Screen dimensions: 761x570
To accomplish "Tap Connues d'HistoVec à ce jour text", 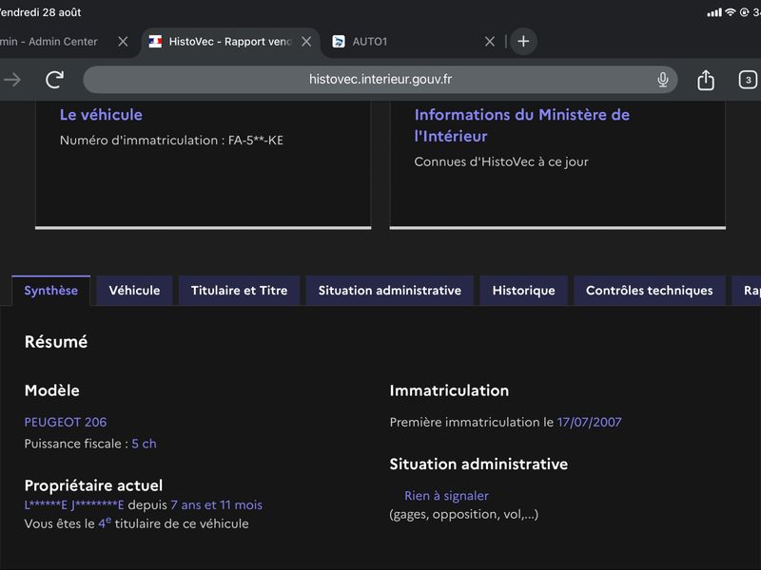I will coord(501,161).
